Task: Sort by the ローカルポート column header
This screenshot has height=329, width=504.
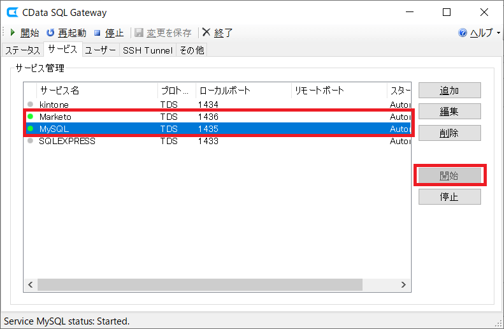Action: click(x=243, y=91)
